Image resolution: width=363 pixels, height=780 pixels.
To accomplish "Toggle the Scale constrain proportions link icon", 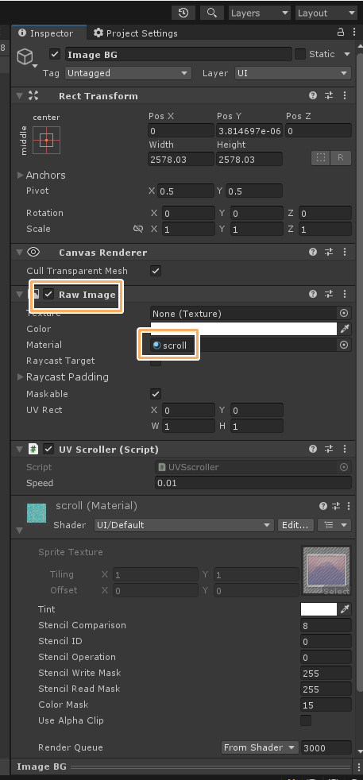I will [138, 229].
